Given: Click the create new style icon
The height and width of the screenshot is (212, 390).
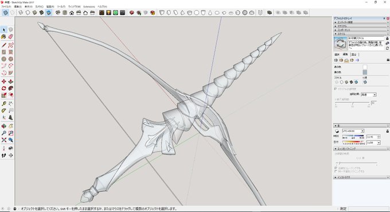Looking at the screenshot, I should 387,43.
